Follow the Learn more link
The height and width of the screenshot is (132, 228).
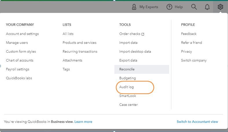click(x=83, y=122)
